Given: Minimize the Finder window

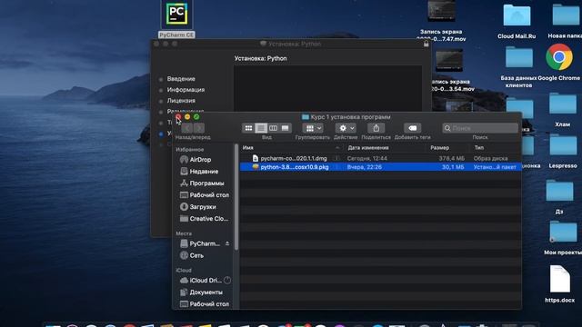Looking at the screenshot, I should (x=187, y=117).
